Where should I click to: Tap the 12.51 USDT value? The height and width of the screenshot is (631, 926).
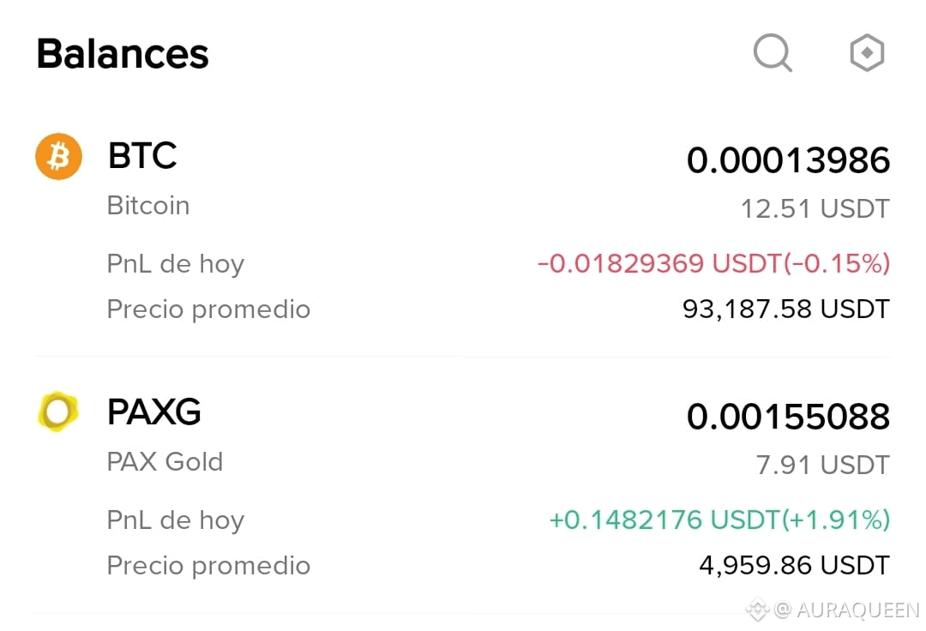click(815, 209)
